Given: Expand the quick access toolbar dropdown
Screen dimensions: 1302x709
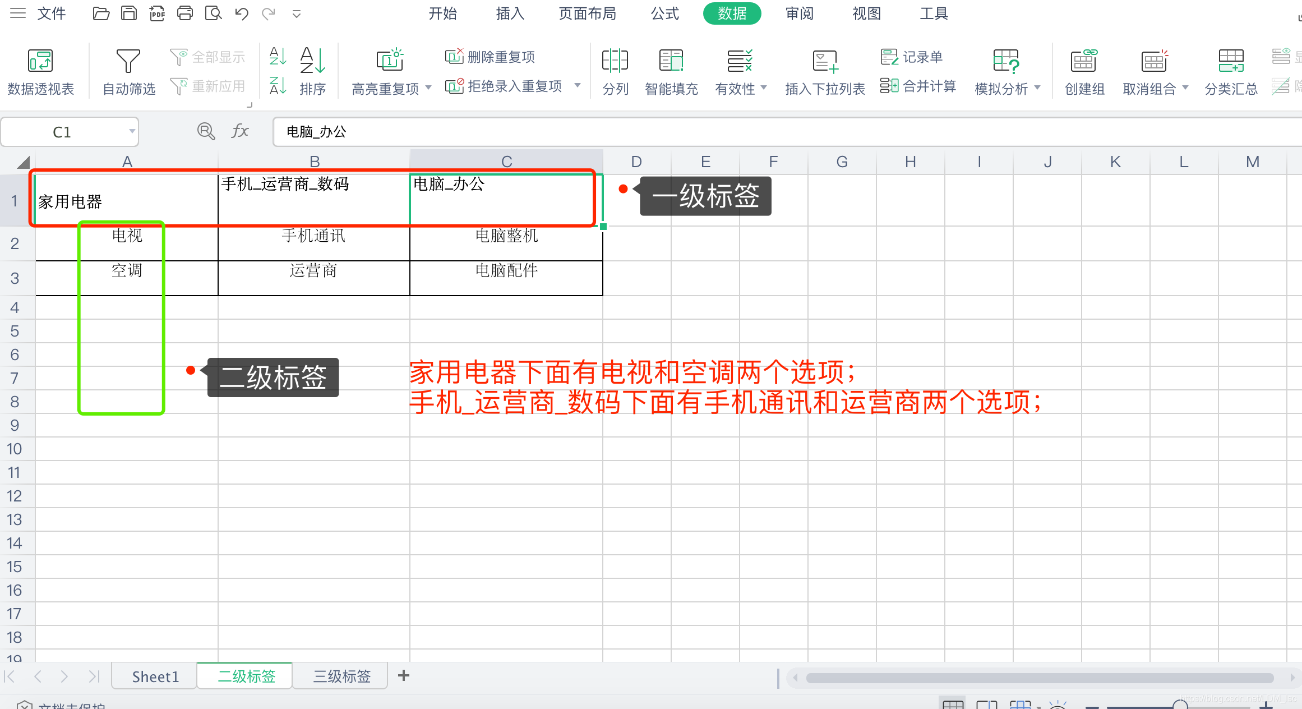Looking at the screenshot, I should (297, 14).
